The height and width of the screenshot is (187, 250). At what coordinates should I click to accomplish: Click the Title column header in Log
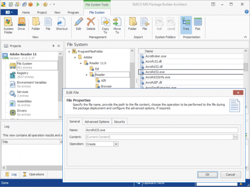coord(31,142)
